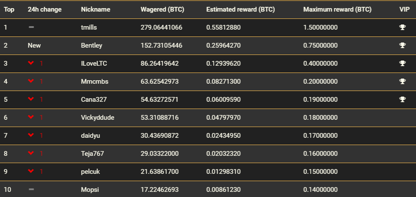Click the Teja767 nickname
Image resolution: width=416 pixels, height=197 pixels.
pos(92,154)
